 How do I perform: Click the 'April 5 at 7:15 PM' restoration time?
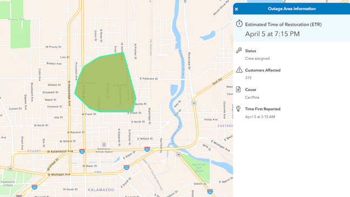point(272,34)
